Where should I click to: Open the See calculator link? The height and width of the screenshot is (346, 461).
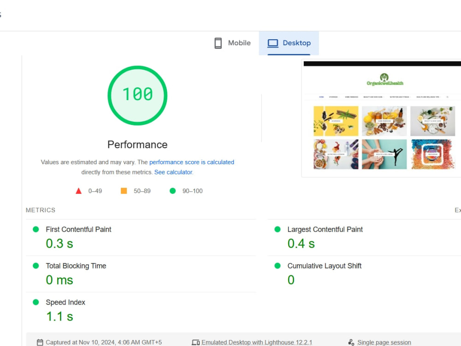pyautogui.click(x=173, y=172)
